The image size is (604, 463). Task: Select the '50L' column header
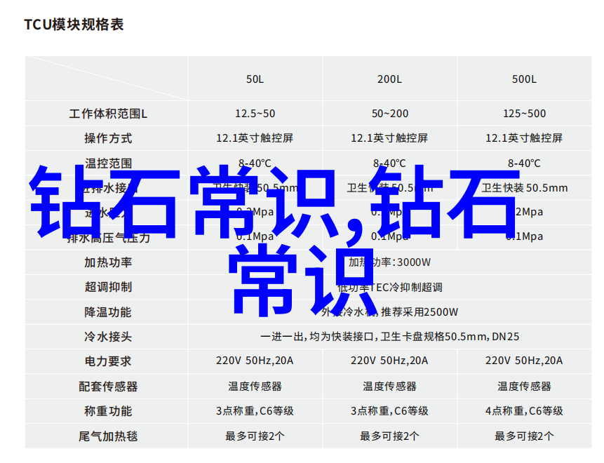pos(255,79)
